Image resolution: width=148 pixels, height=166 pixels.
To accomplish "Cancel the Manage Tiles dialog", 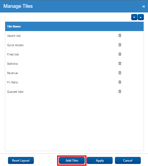I will [x=128, y=161].
